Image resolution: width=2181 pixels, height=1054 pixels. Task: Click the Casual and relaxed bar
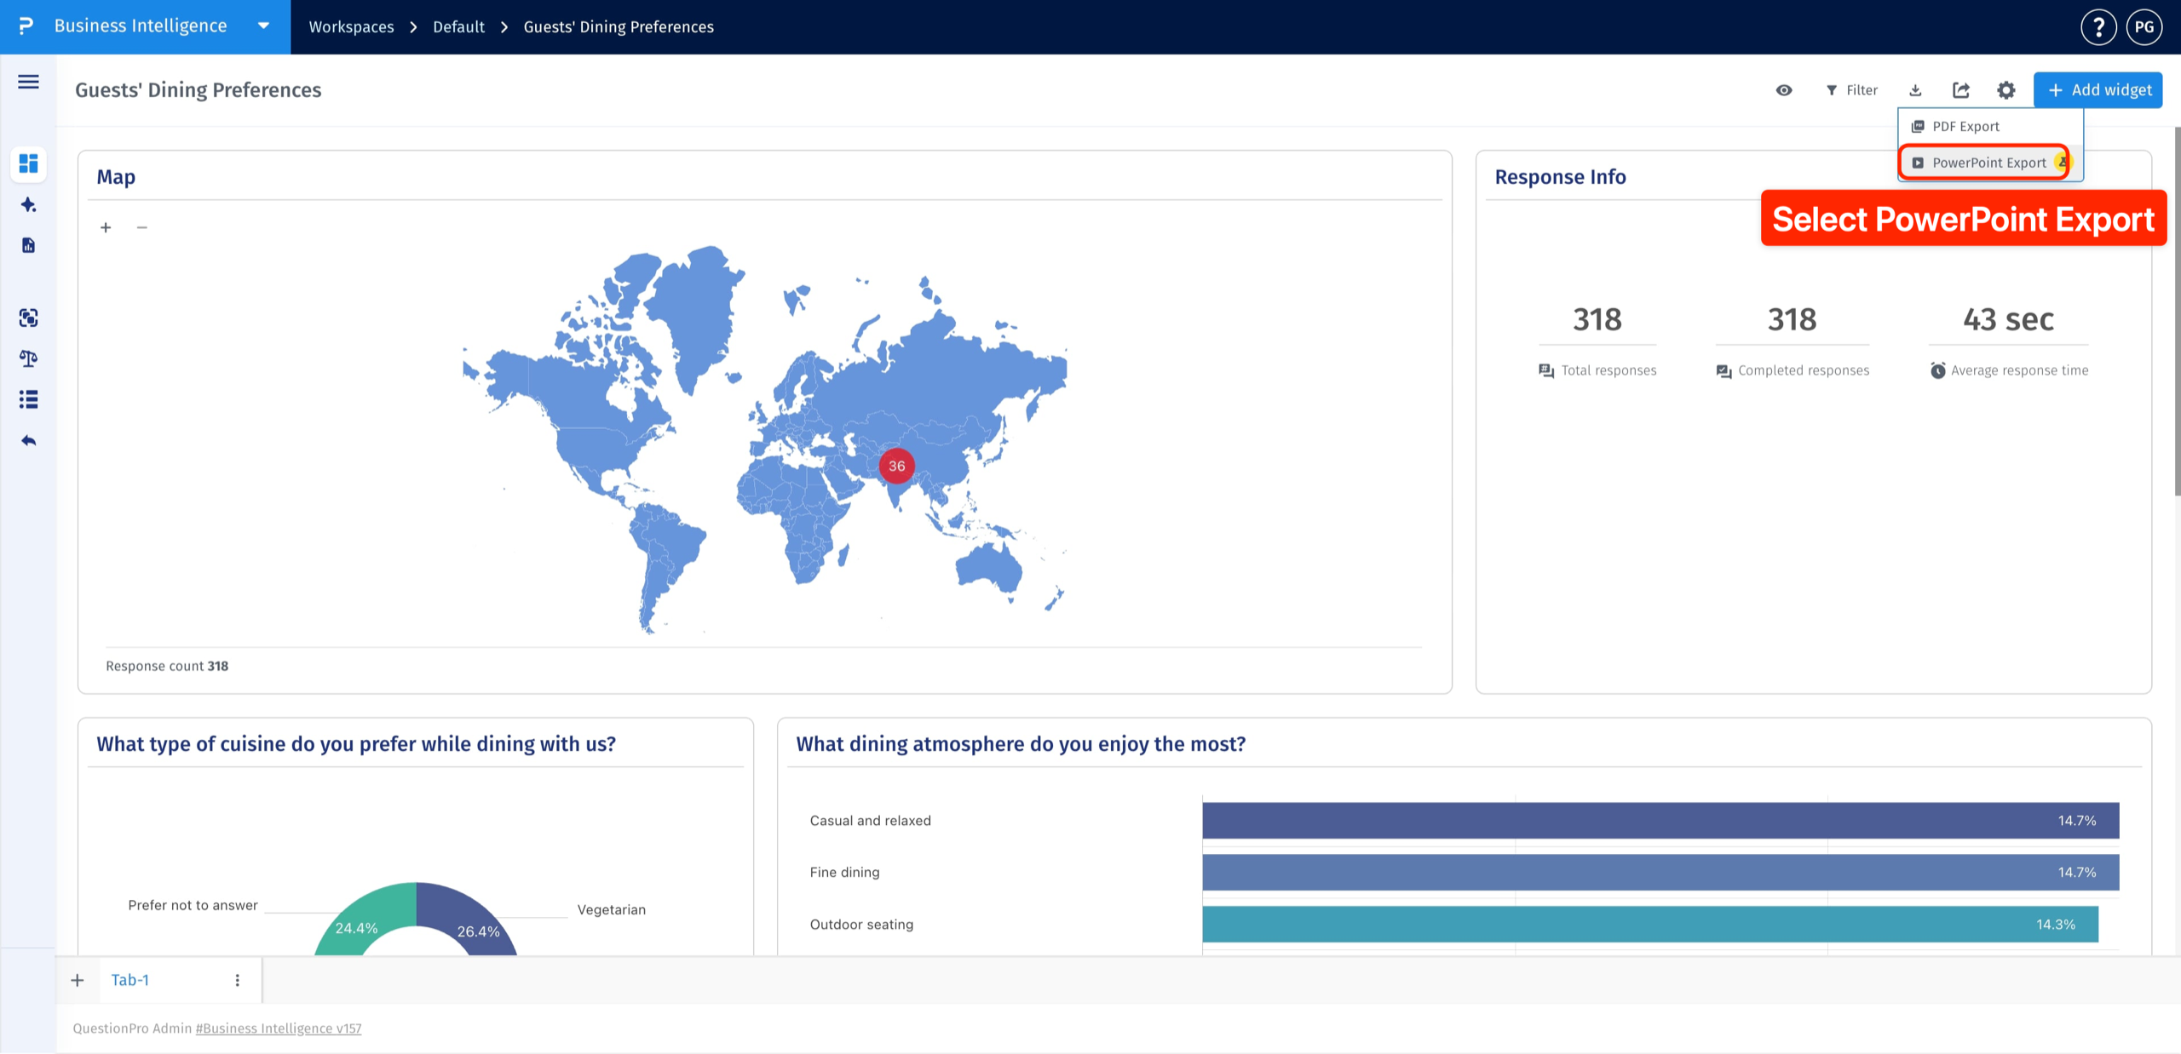click(1660, 821)
